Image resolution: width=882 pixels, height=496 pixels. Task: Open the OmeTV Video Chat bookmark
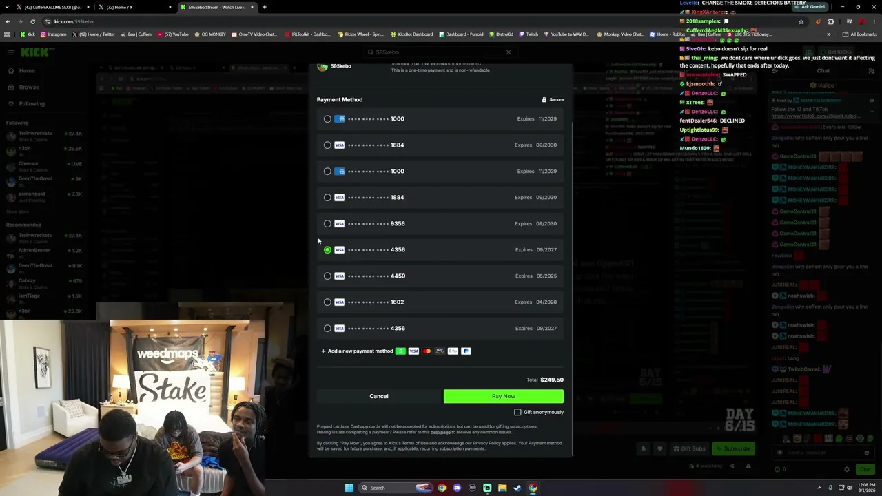(x=254, y=34)
